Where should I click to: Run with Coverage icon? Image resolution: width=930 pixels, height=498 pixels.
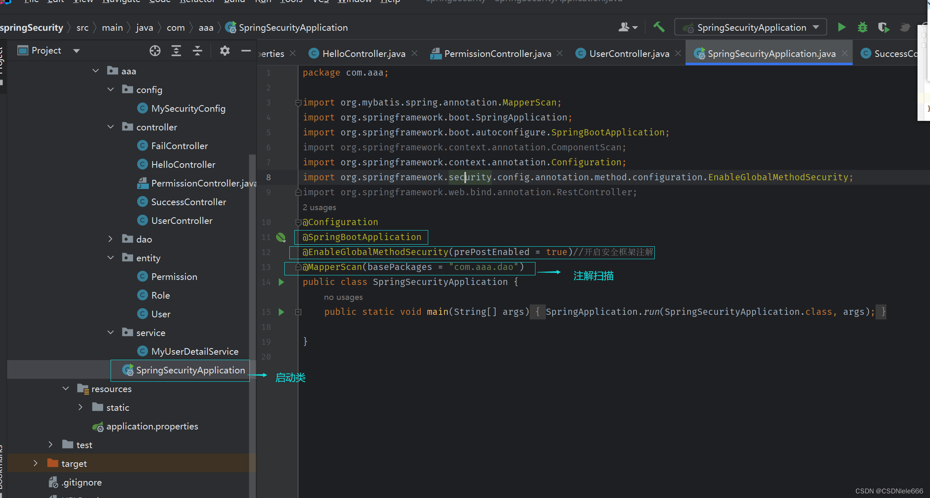tap(883, 27)
